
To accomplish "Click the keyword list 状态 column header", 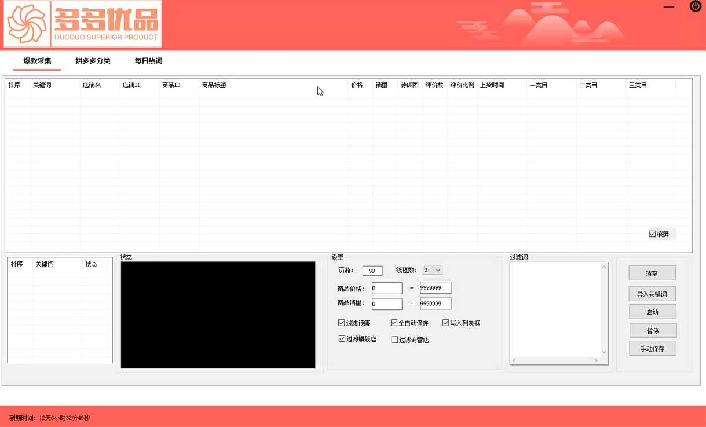I will (x=95, y=264).
